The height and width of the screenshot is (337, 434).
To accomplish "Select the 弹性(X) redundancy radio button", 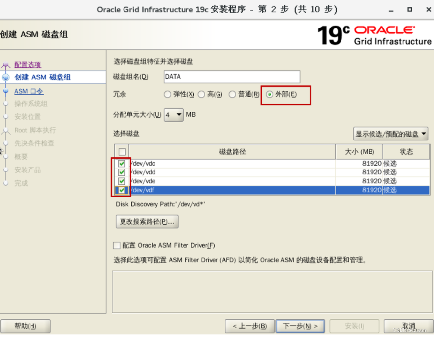I will coord(167,94).
